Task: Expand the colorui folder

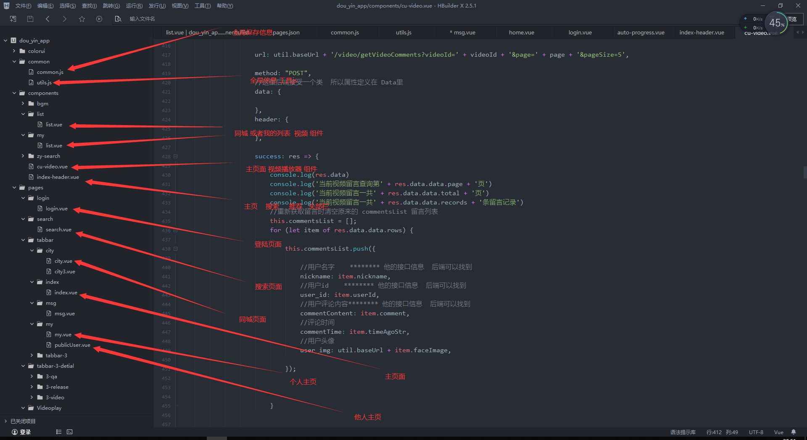Action: coord(14,51)
